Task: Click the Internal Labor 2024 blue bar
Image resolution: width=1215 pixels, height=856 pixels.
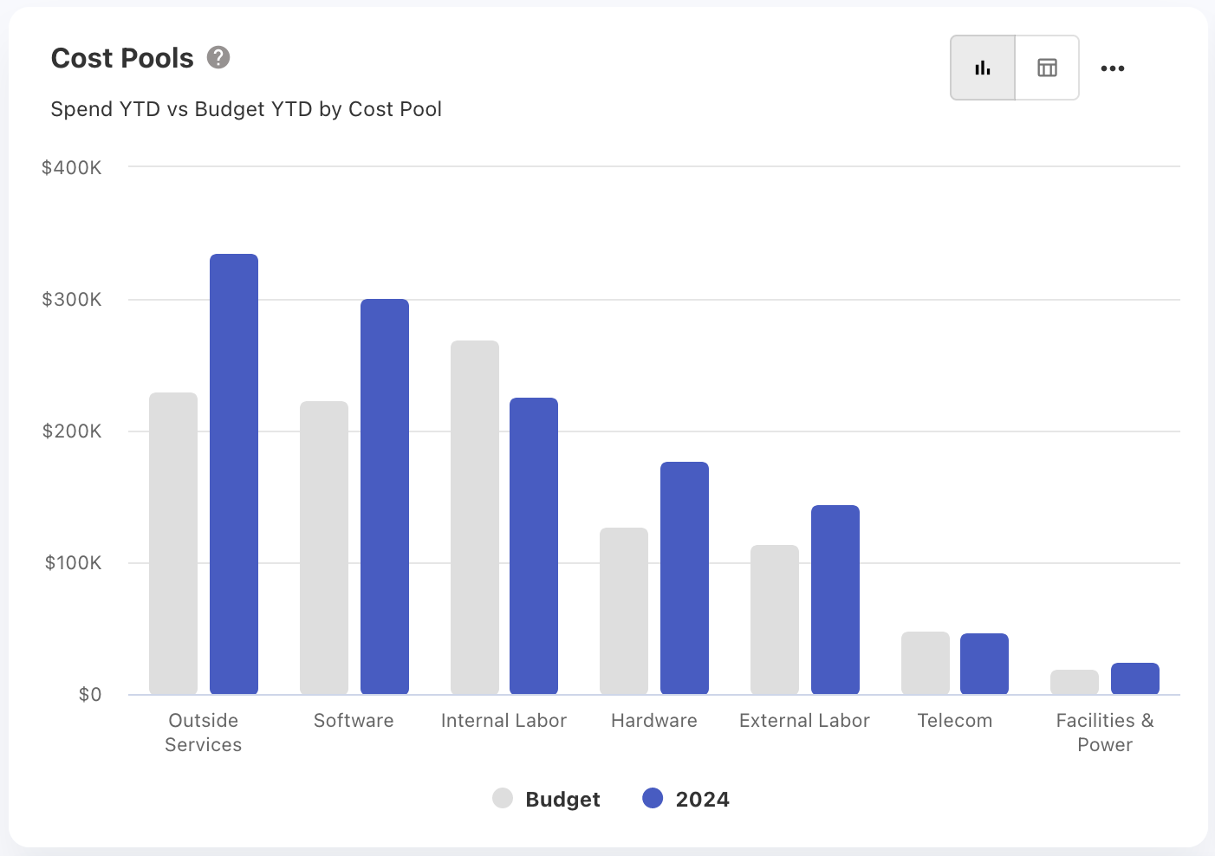Action: click(x=534, y=546)
